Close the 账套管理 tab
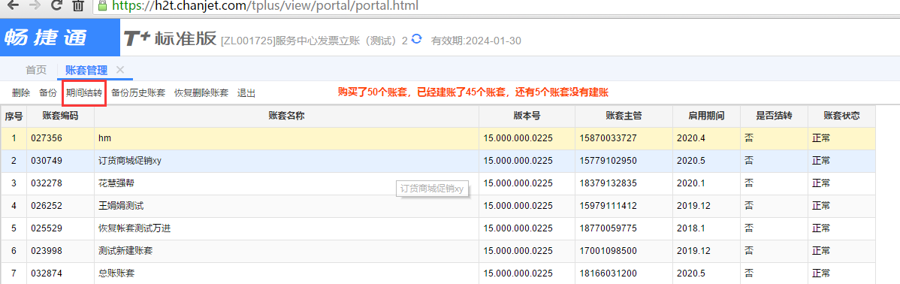 point(120,69)
